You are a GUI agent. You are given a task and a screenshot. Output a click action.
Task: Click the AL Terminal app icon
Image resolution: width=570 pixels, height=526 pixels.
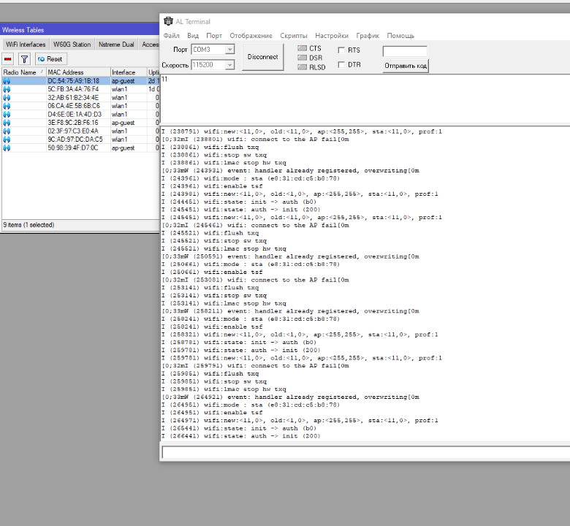(168, 21)
